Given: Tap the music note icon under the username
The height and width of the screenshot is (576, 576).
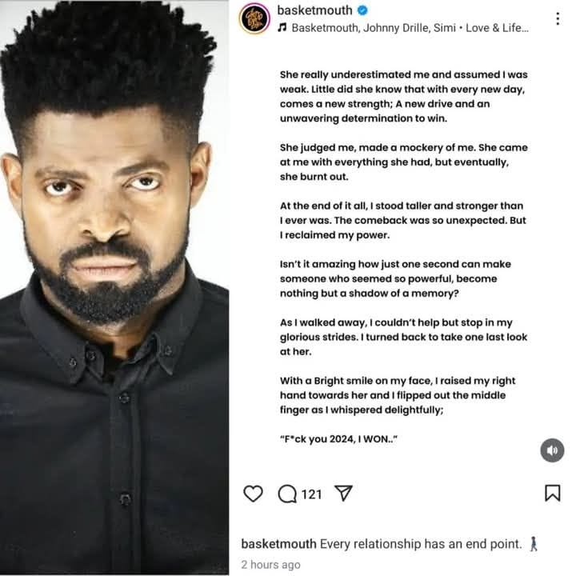Looking at the screenshot, I should 282,27.
